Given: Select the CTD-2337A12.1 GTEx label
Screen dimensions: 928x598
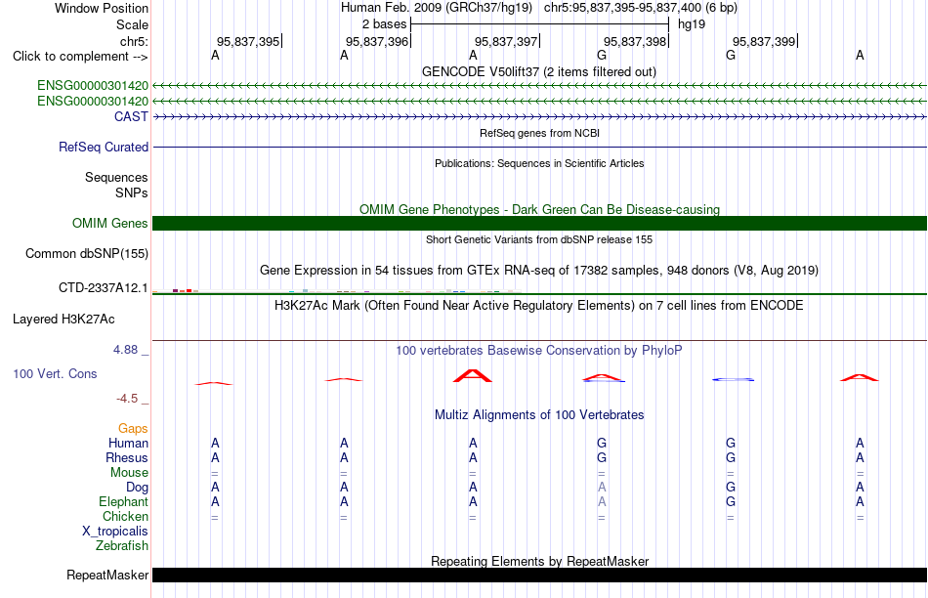Looking at the screenshot, I should click(103, 287).
